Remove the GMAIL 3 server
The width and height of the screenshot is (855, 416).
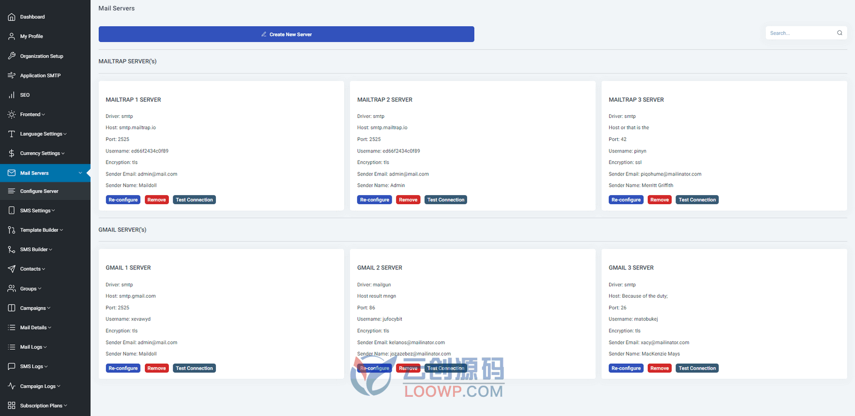[x=659, y=369]
